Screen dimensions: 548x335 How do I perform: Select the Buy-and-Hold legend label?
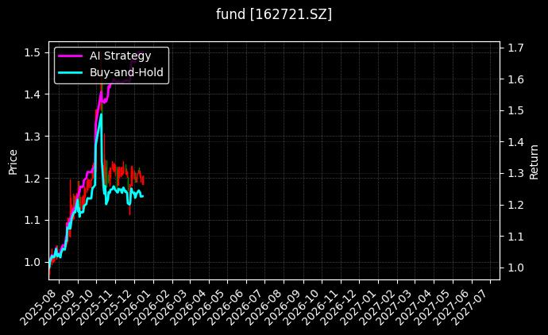coord(125,72)
